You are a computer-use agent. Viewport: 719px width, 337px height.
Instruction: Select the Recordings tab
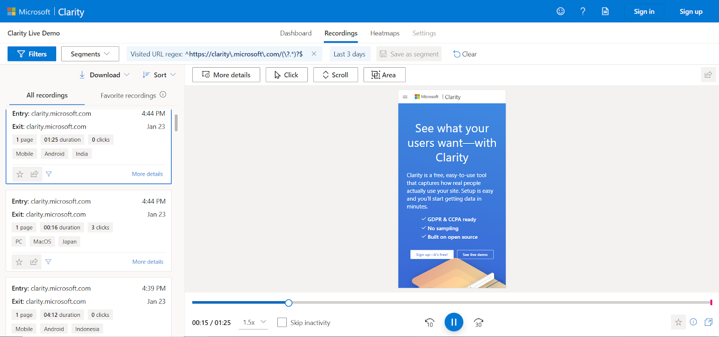[341, 33]
